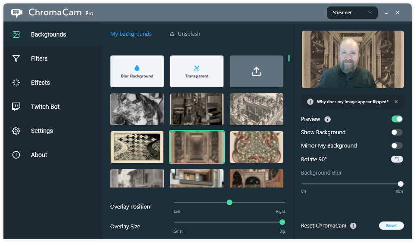Click the Settings gear icon in sidebar

16,131
